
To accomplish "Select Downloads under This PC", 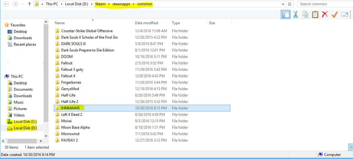I will tap(23, 96).
